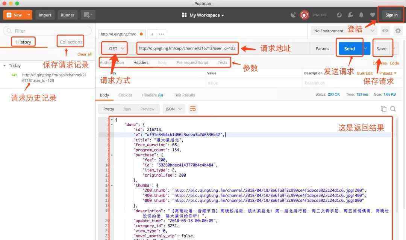Viewport: 406px width, 240px height.
Task: Add a new request tab with plus
Action: pos(152,34)
